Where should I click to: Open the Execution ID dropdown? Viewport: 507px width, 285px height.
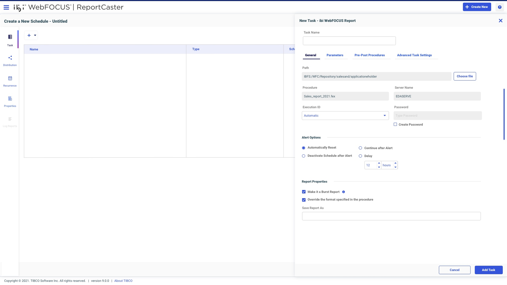coord(345,116)
